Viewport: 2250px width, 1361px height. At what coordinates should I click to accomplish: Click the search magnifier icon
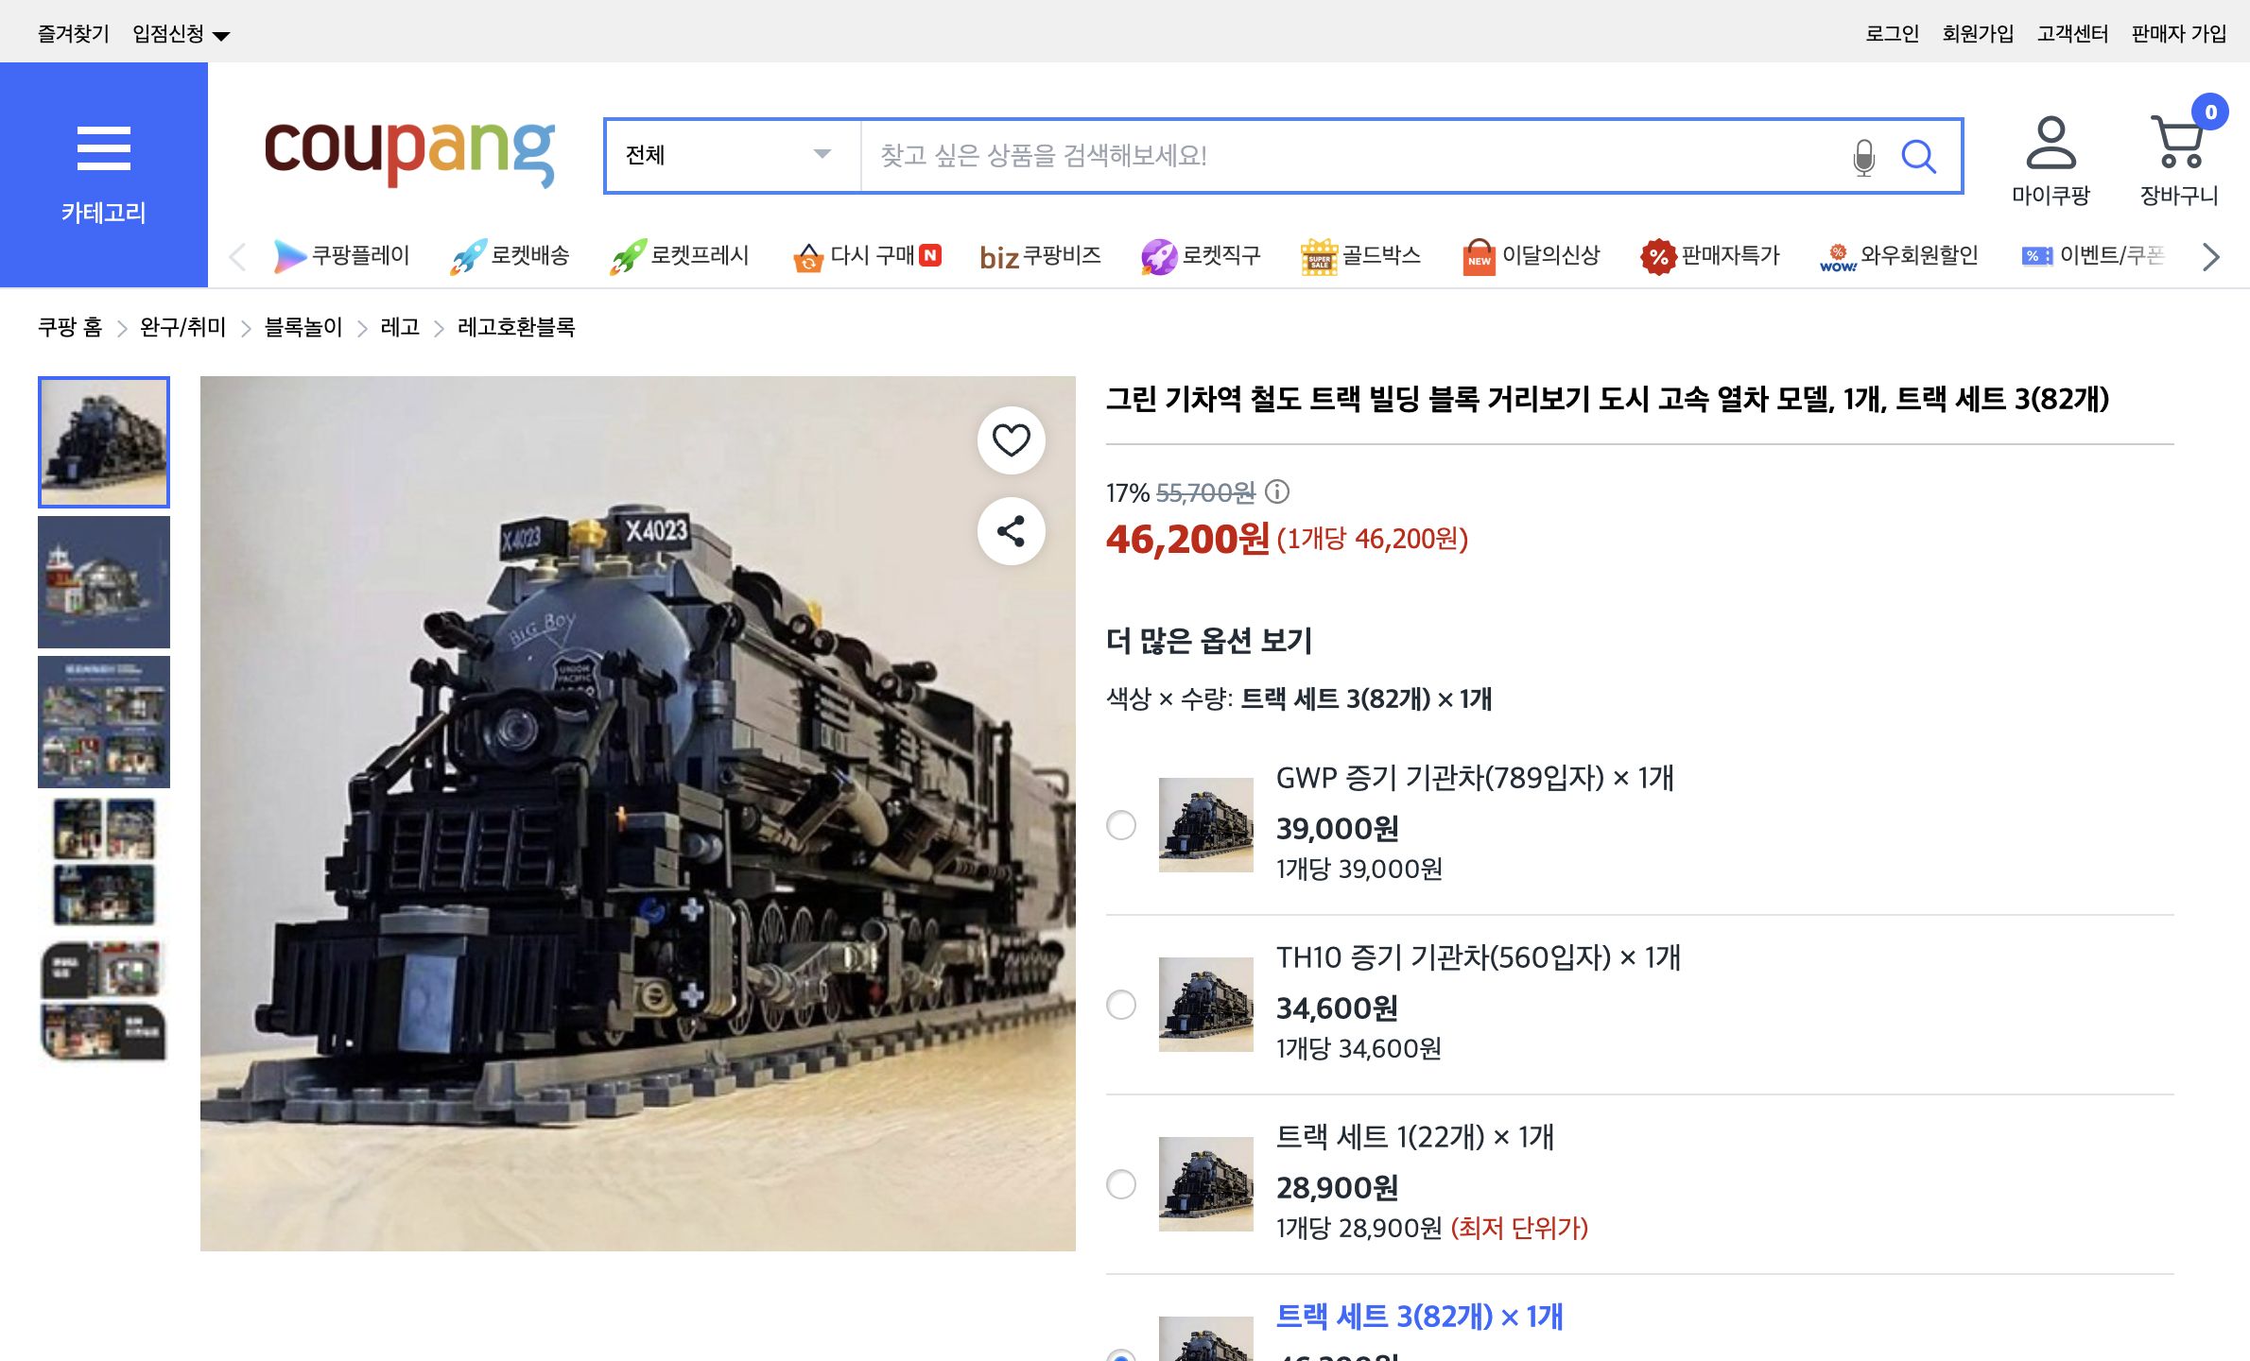click(1920, 156)
